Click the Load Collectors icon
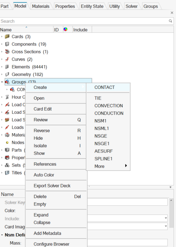The height and width of the screenshot is (247, 176). pyautogui.click(x=7, y=105)
